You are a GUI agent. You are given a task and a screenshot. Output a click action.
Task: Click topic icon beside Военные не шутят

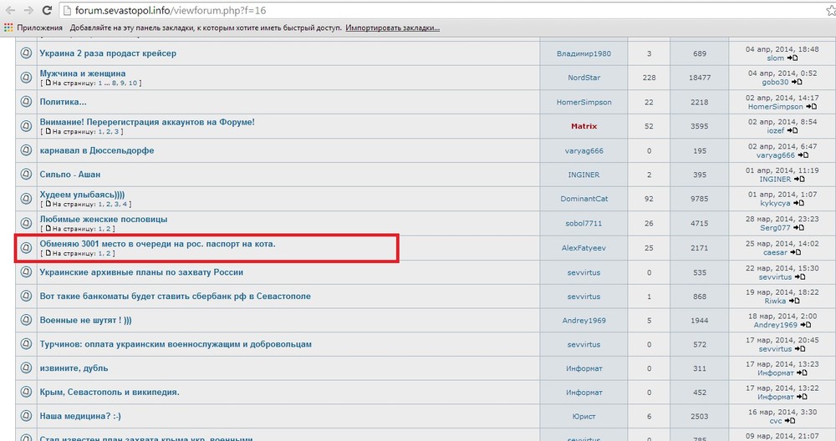point(26,320)
